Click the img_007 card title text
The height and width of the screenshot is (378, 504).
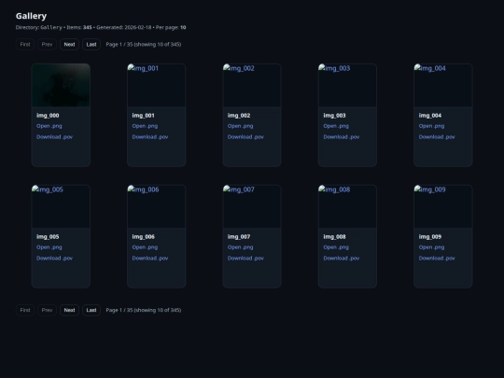pos(239,236)
